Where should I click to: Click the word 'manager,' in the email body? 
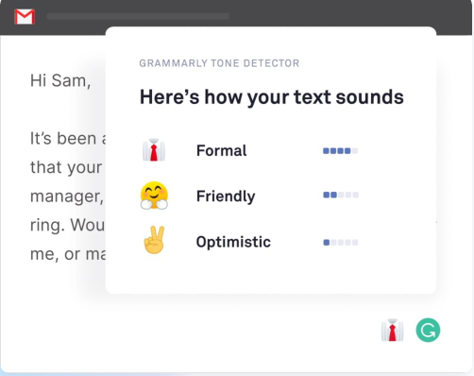coord(67,197)
